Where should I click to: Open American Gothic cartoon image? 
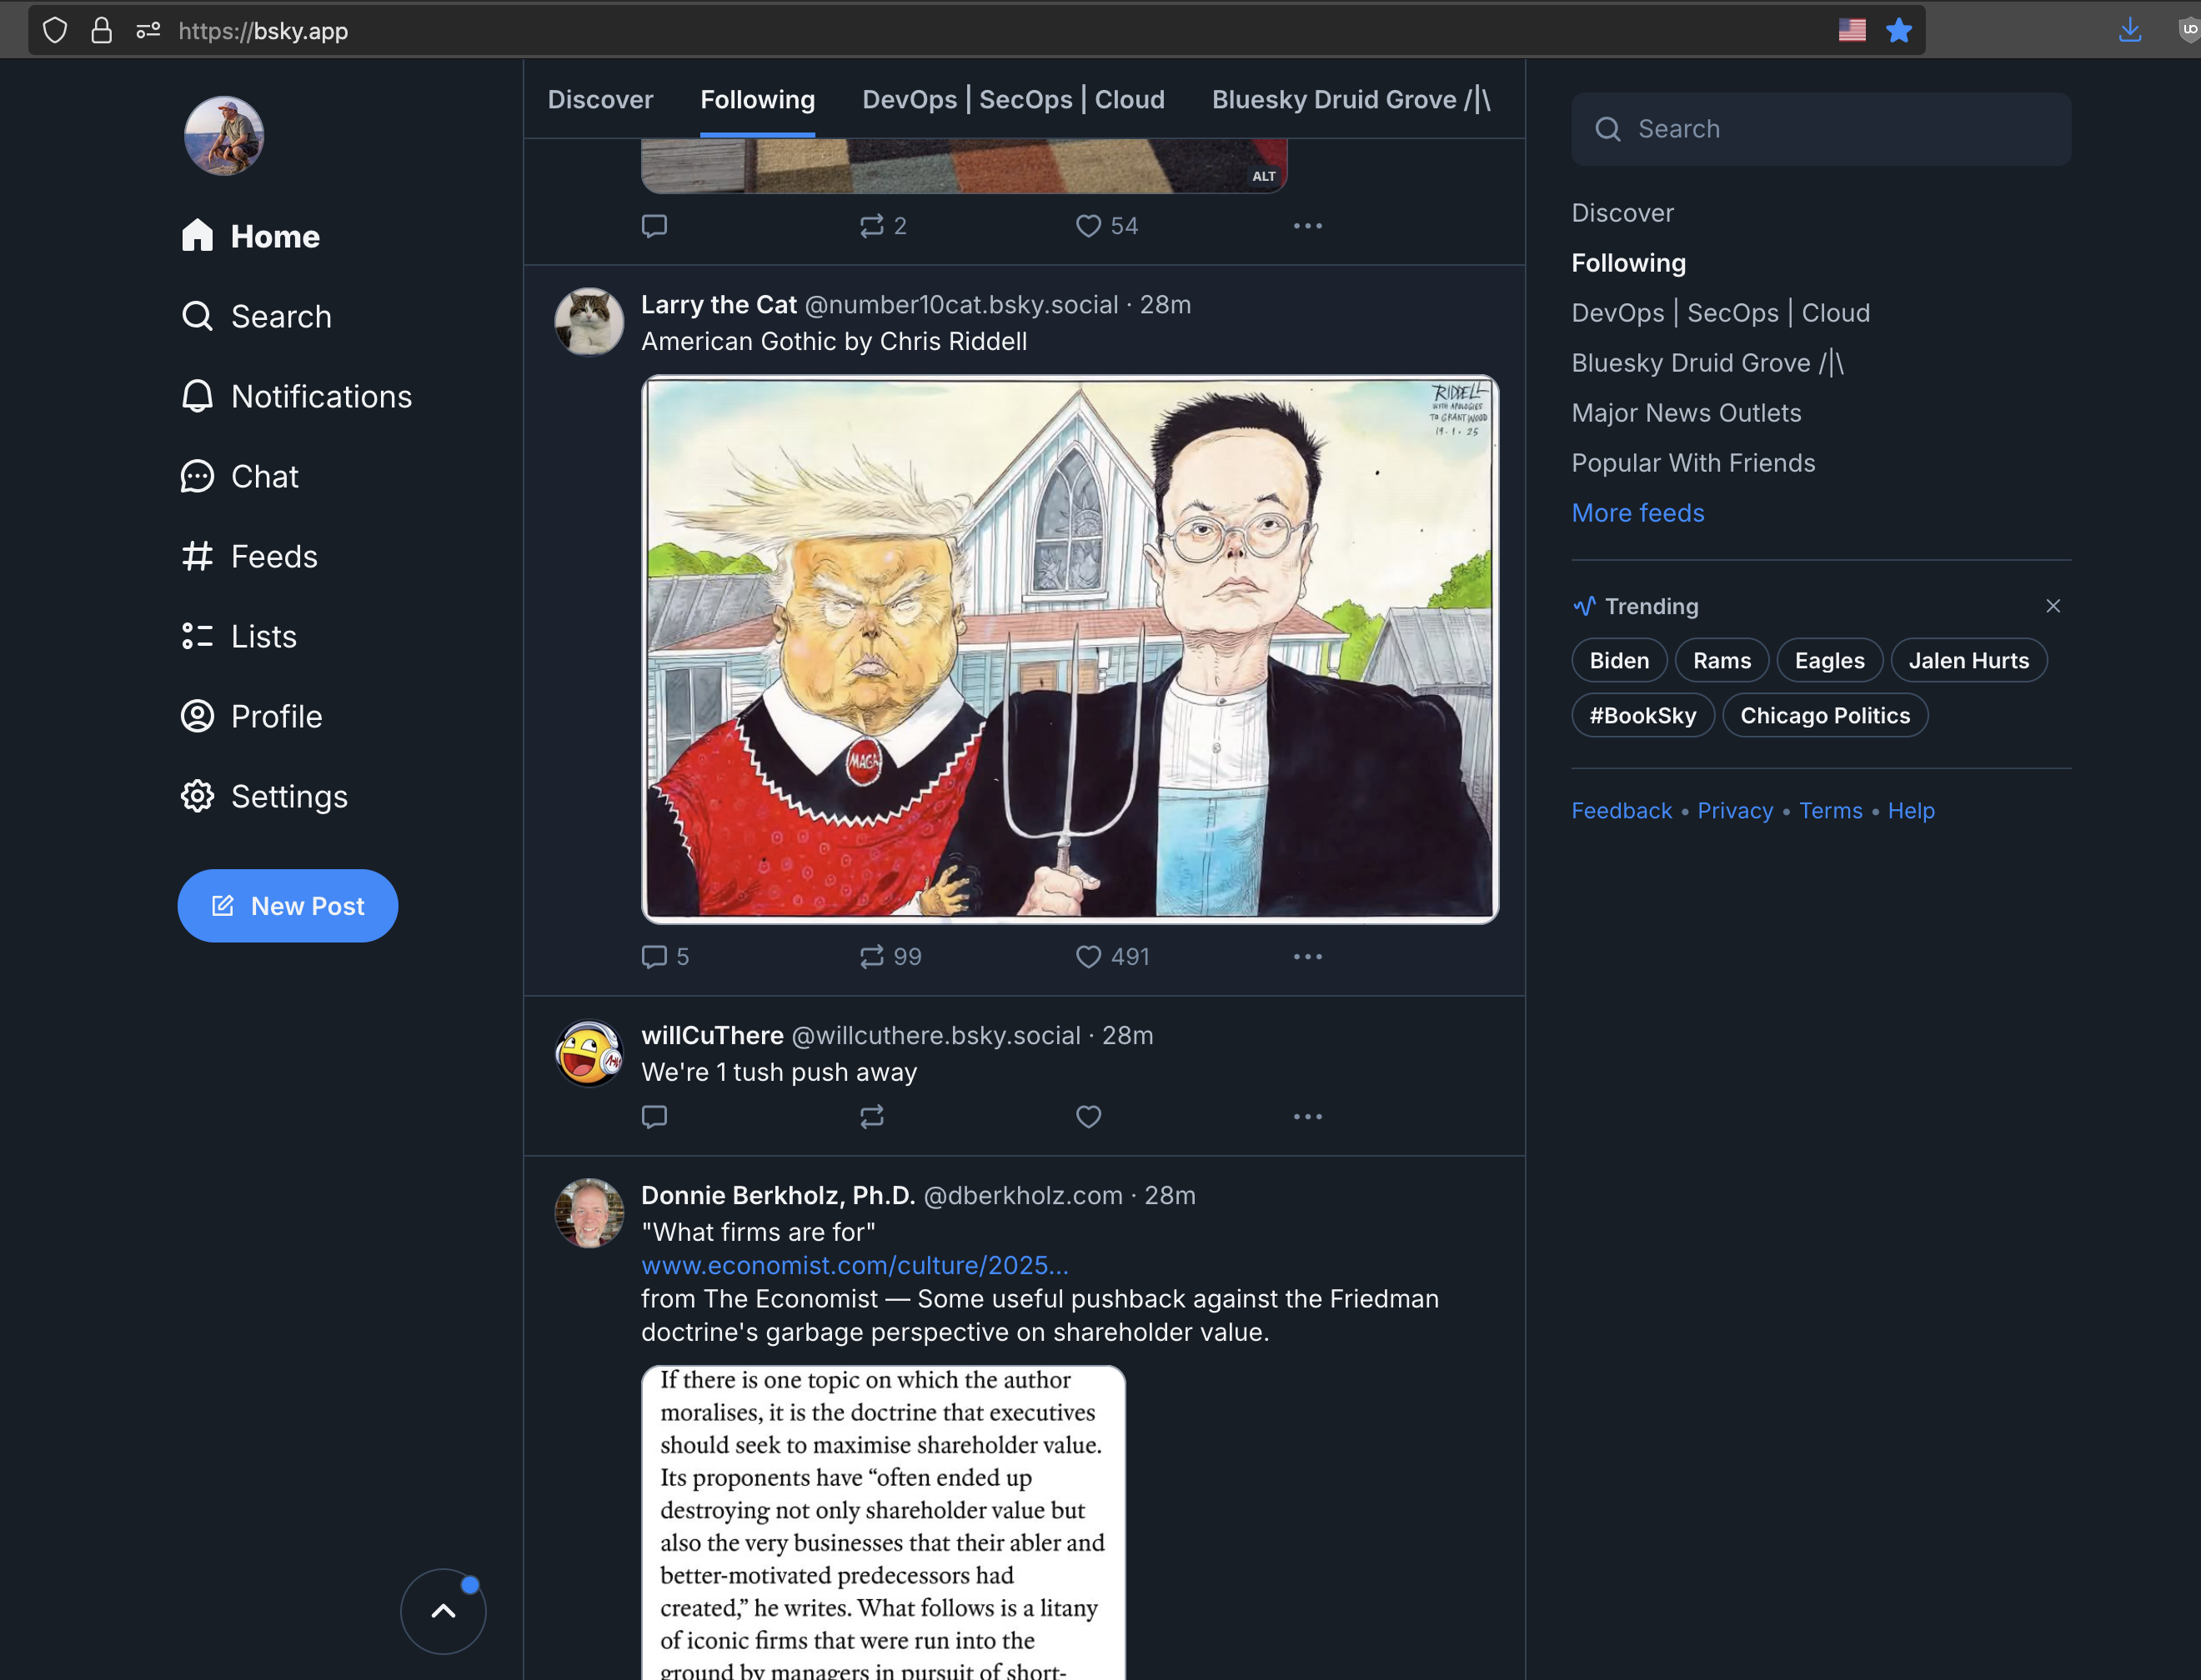point(1070,649)
